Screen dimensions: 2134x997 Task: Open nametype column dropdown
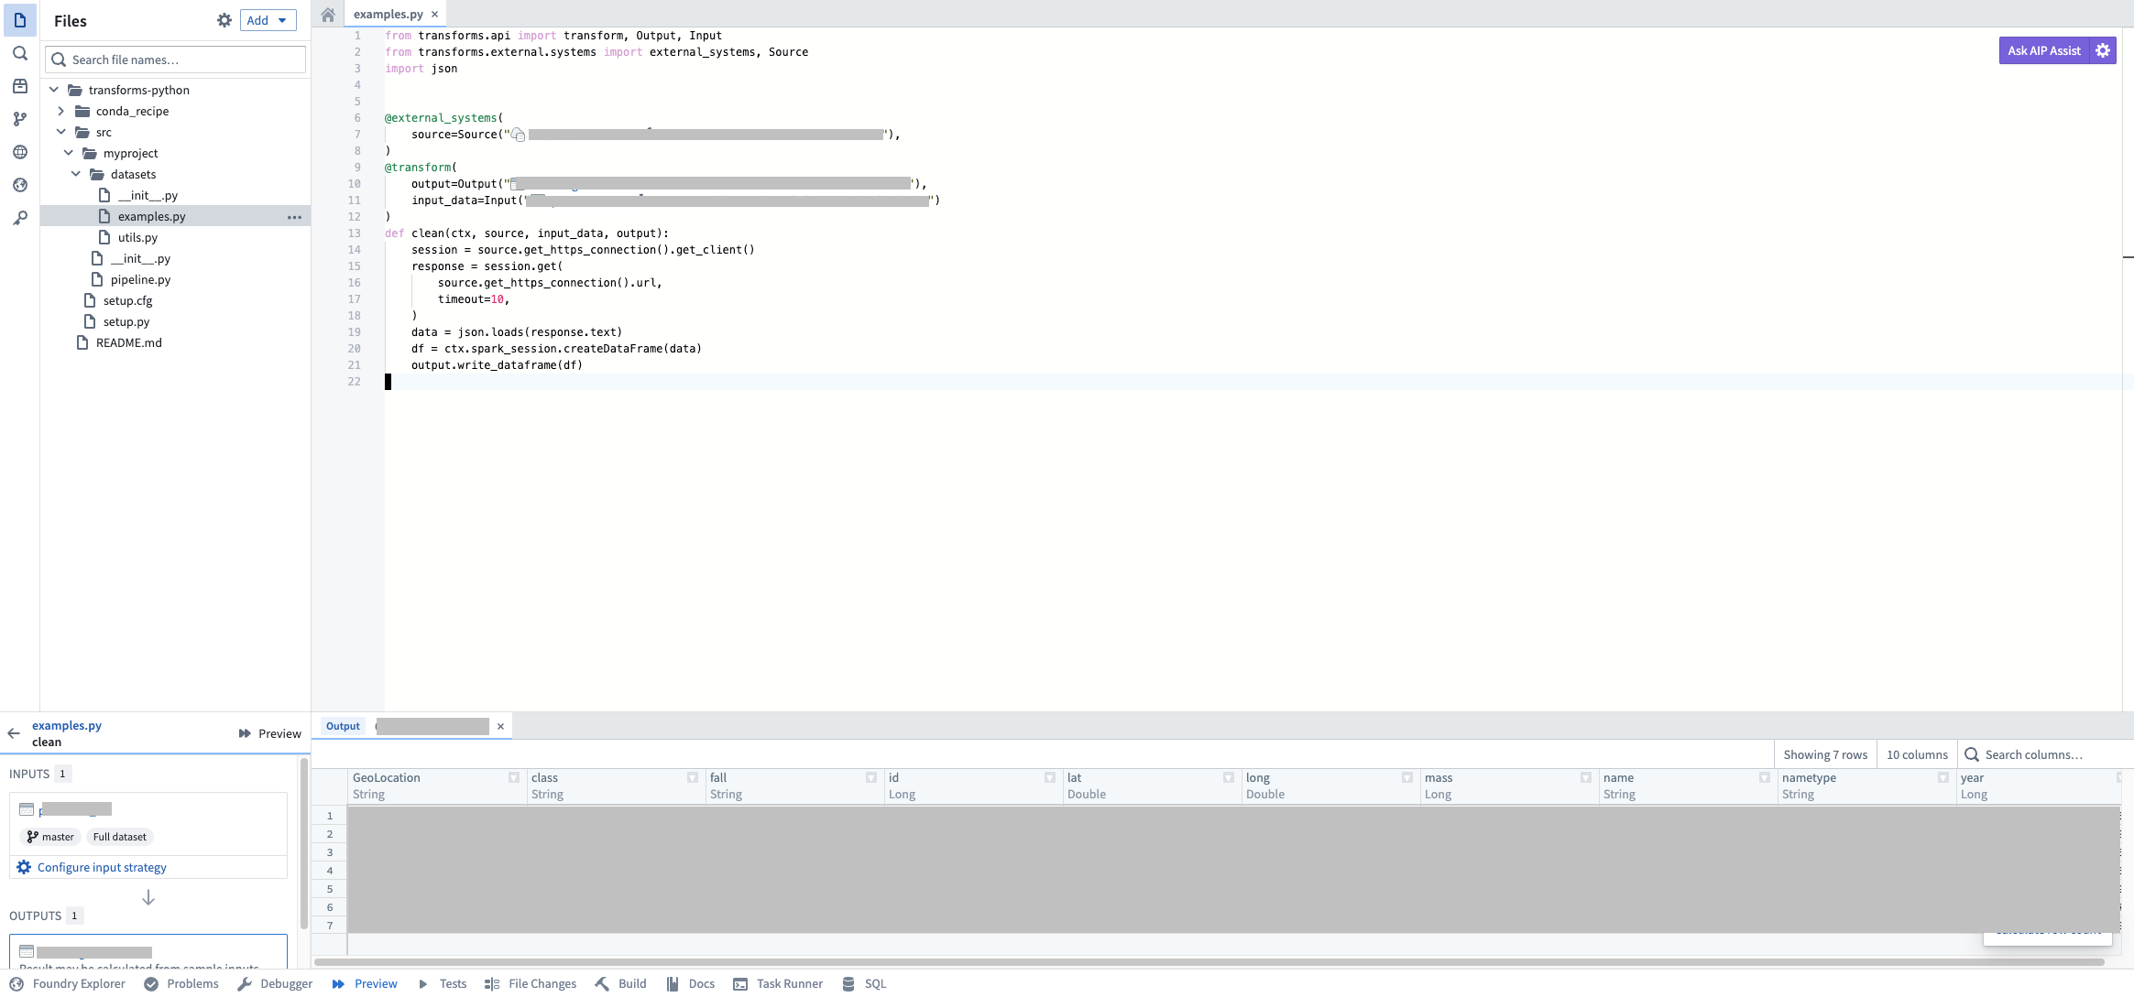tap(1943, 777)
